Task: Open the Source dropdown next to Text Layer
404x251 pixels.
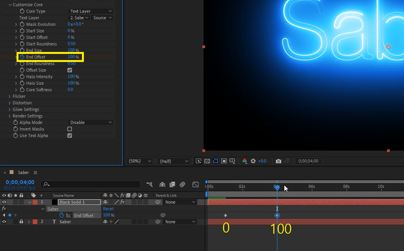Action: (x=102, y=18)
